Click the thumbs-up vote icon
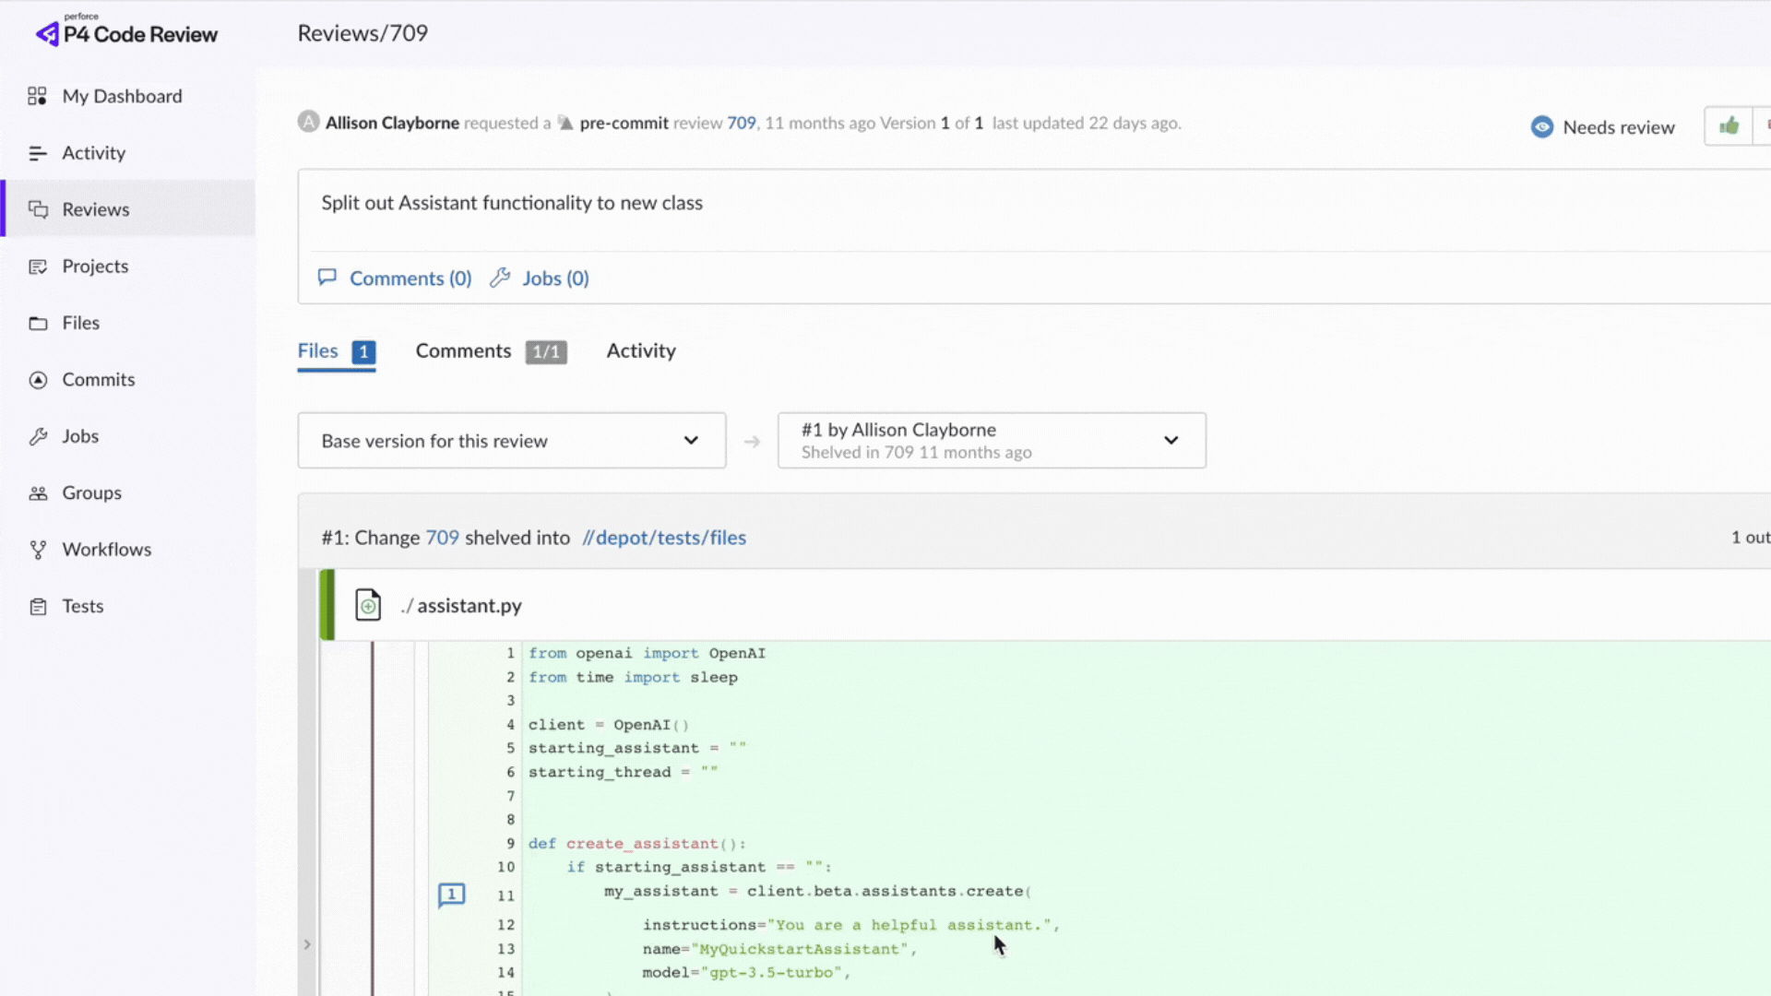The height and width of the screenshot is (996, 1771). (x=1729, y=126)
